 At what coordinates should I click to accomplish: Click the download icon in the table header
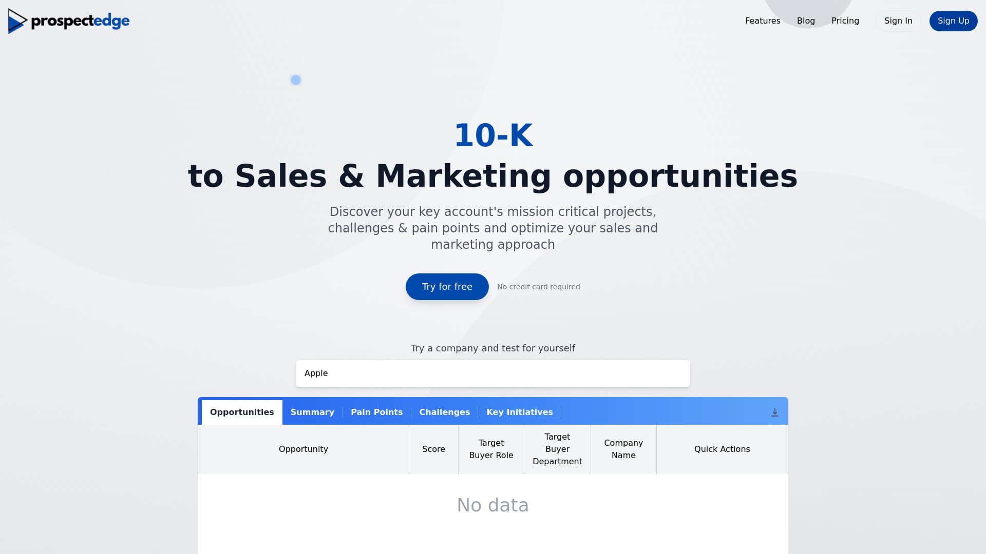coord(775,412)
